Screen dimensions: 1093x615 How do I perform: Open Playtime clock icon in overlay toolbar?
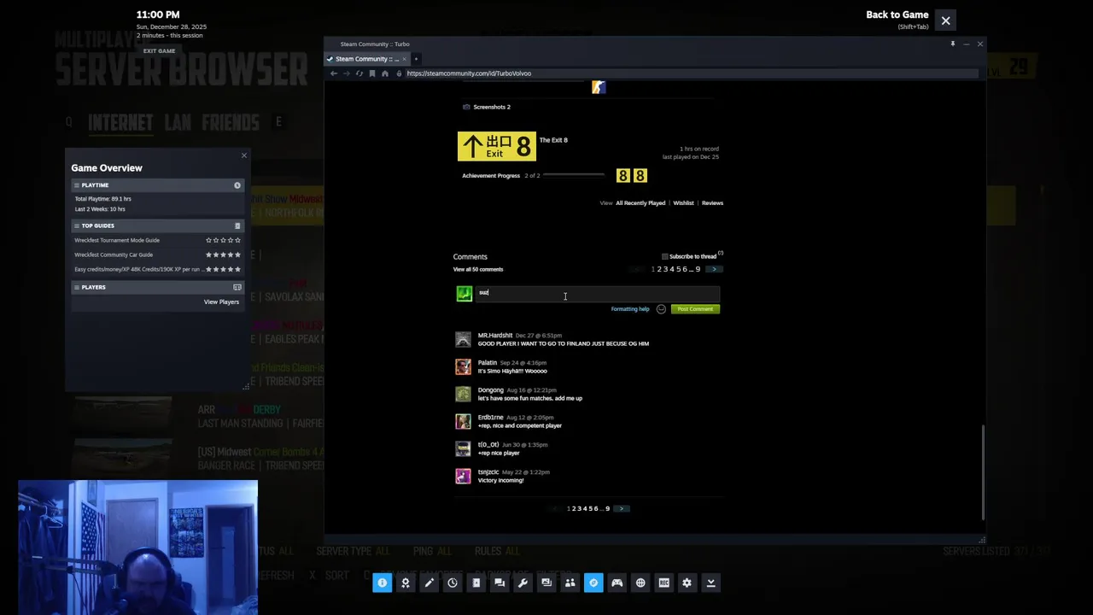pyautogui.click(x=453, y=583)
